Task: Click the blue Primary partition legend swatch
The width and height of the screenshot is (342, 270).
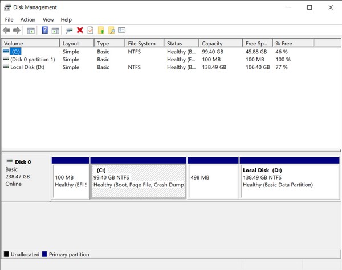Action: pos(45,254)
